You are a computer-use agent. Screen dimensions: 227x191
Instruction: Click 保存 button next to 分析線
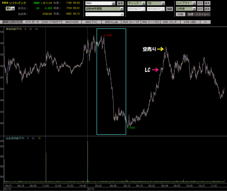click(200, 9)
